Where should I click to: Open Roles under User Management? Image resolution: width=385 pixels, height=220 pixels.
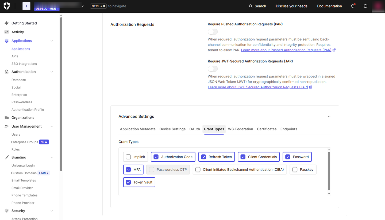click(16, 149)
